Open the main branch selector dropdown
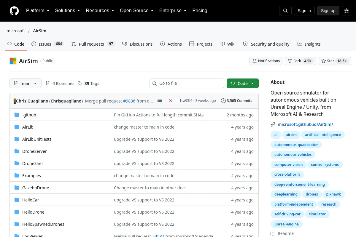356x237 pixels. coord(26,84)
